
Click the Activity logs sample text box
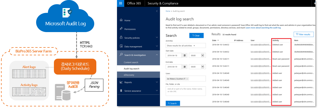[29, 92]
